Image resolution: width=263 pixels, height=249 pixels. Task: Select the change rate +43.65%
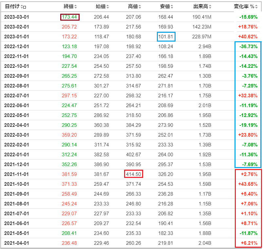(248, 184)
